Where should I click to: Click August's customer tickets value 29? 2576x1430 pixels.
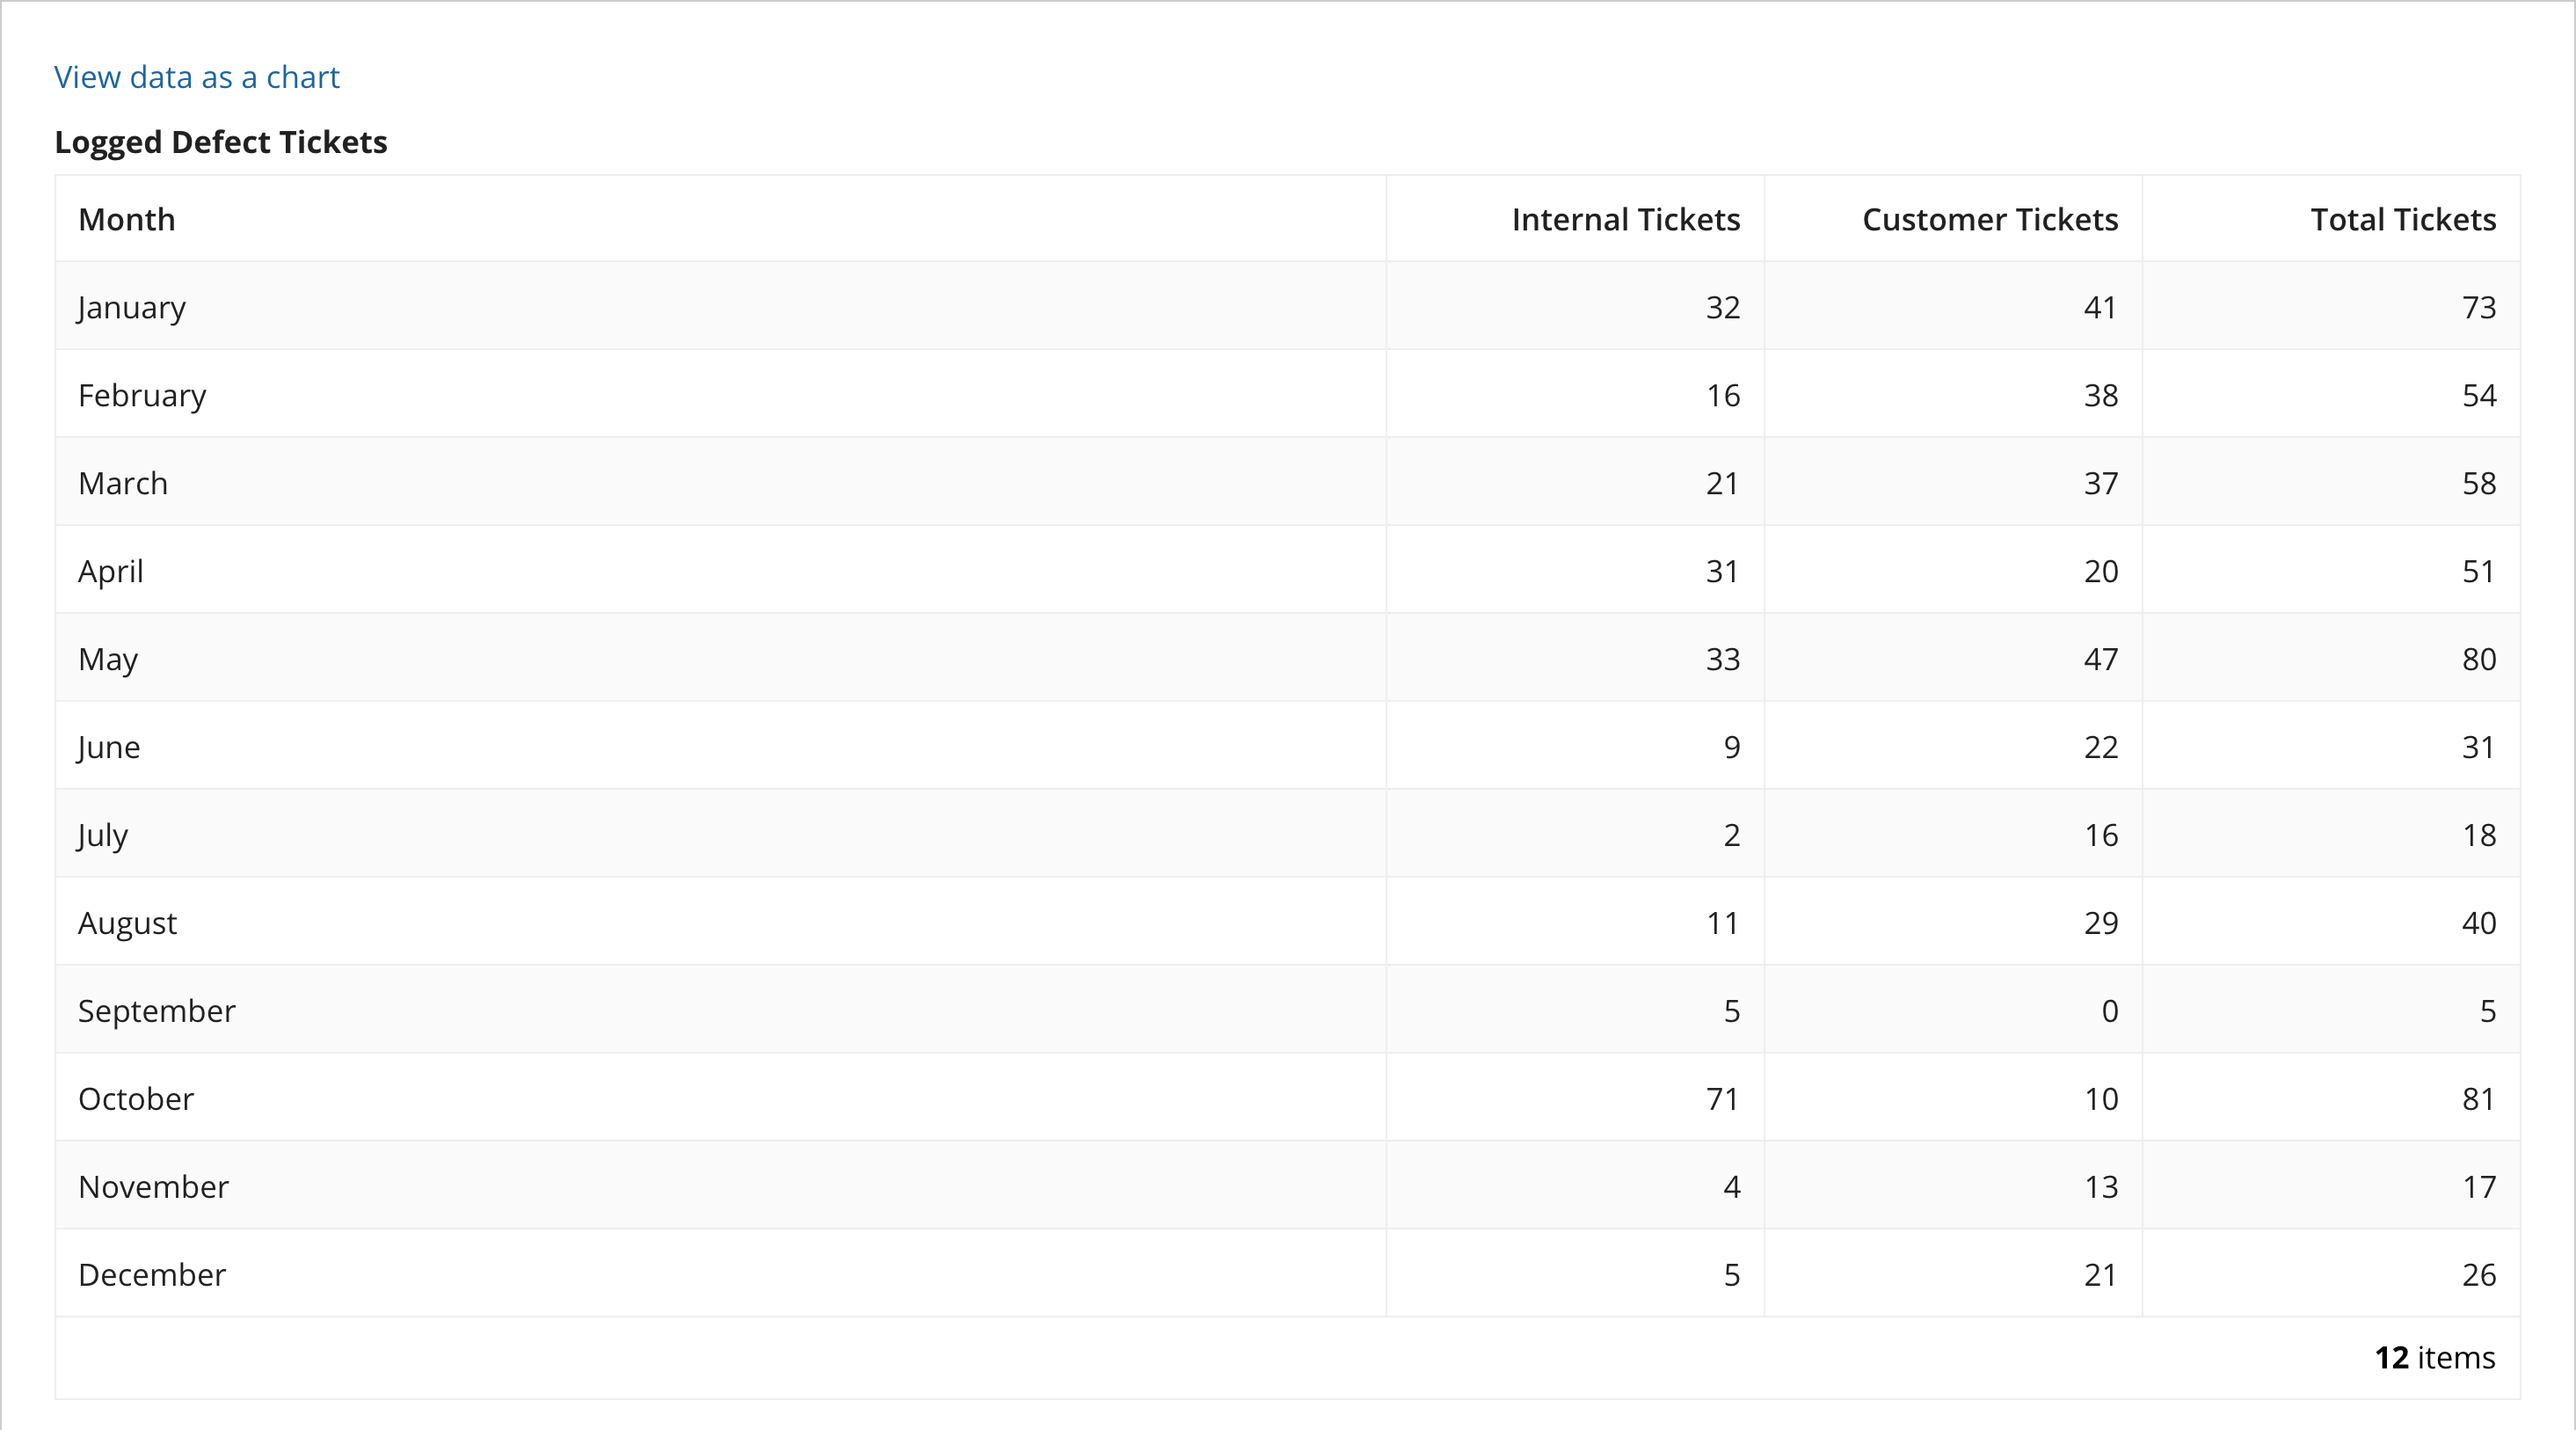pos(2100,923)
